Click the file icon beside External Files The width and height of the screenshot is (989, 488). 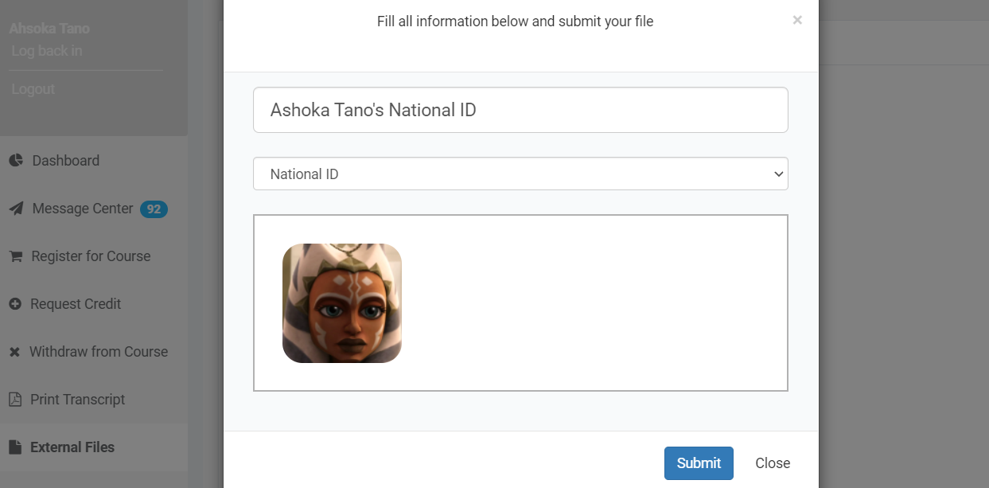point(14,447)
